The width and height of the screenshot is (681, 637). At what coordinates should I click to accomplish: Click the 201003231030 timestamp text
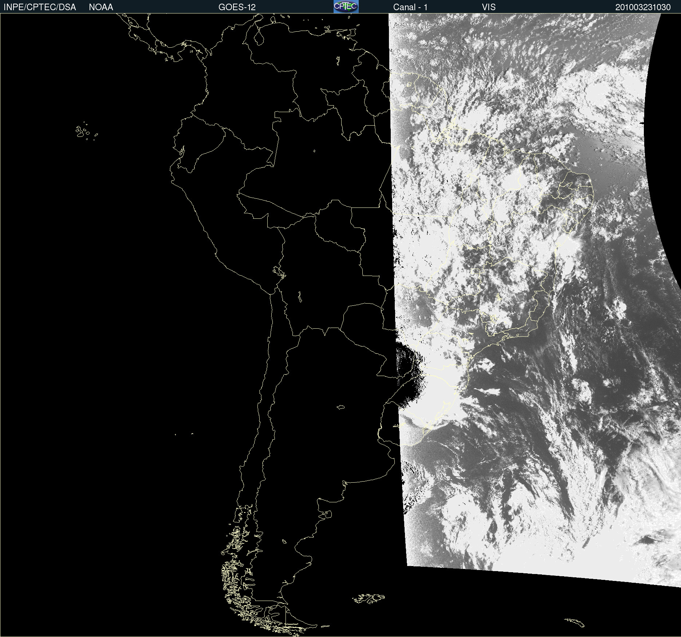click(643, 7)
